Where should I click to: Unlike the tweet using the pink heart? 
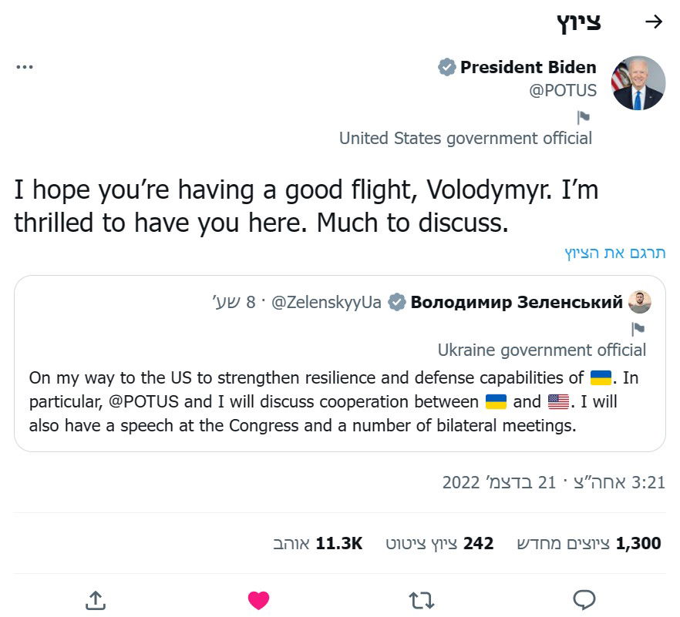(259, 597)
